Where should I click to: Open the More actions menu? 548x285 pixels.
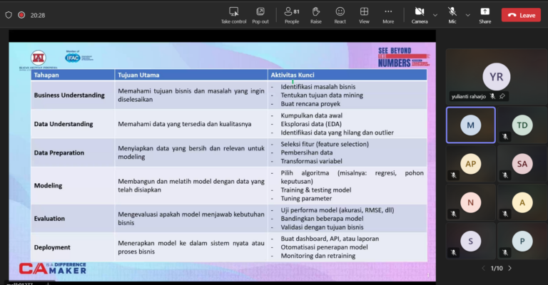[x=388, y=14]
